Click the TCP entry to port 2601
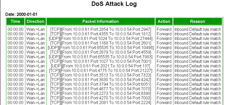 click(101, 43)
